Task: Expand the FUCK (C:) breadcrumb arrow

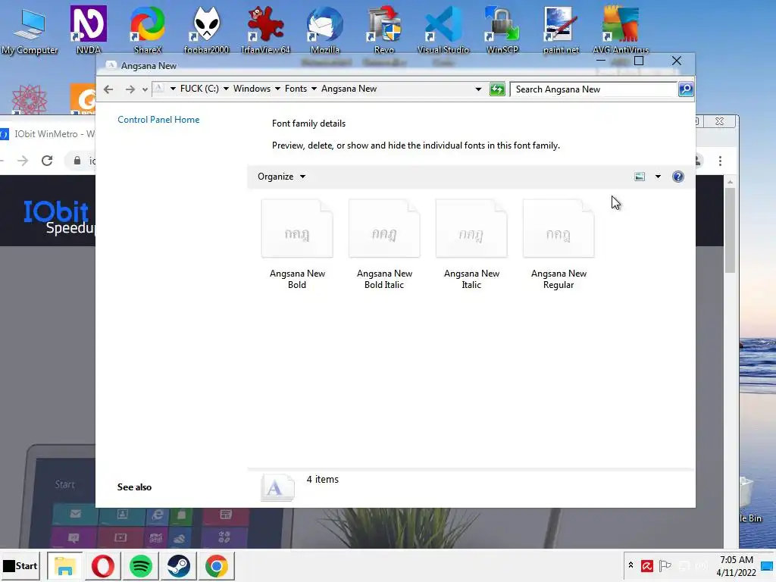Action: tap(226, 89)
